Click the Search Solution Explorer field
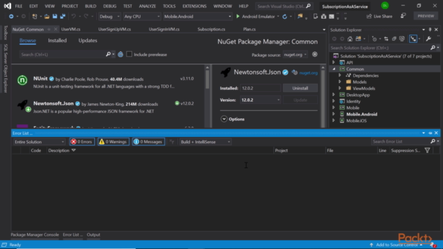The image size is (443, 249). [x=380, y=48]
